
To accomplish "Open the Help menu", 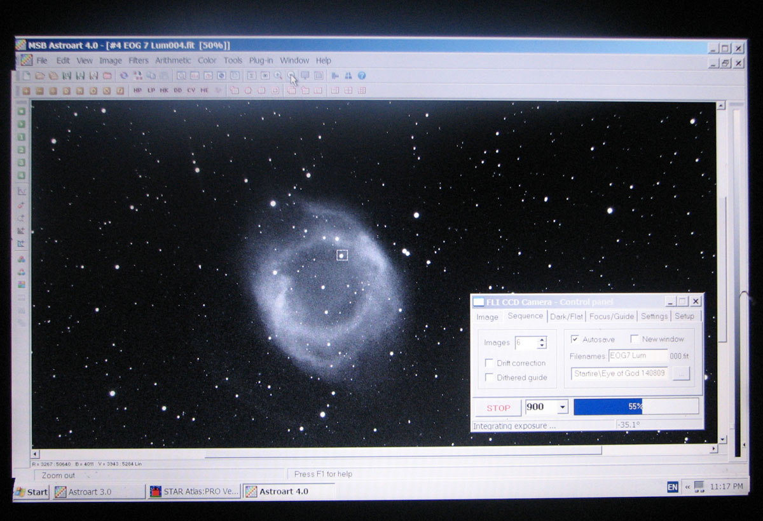I will (324, 60).
